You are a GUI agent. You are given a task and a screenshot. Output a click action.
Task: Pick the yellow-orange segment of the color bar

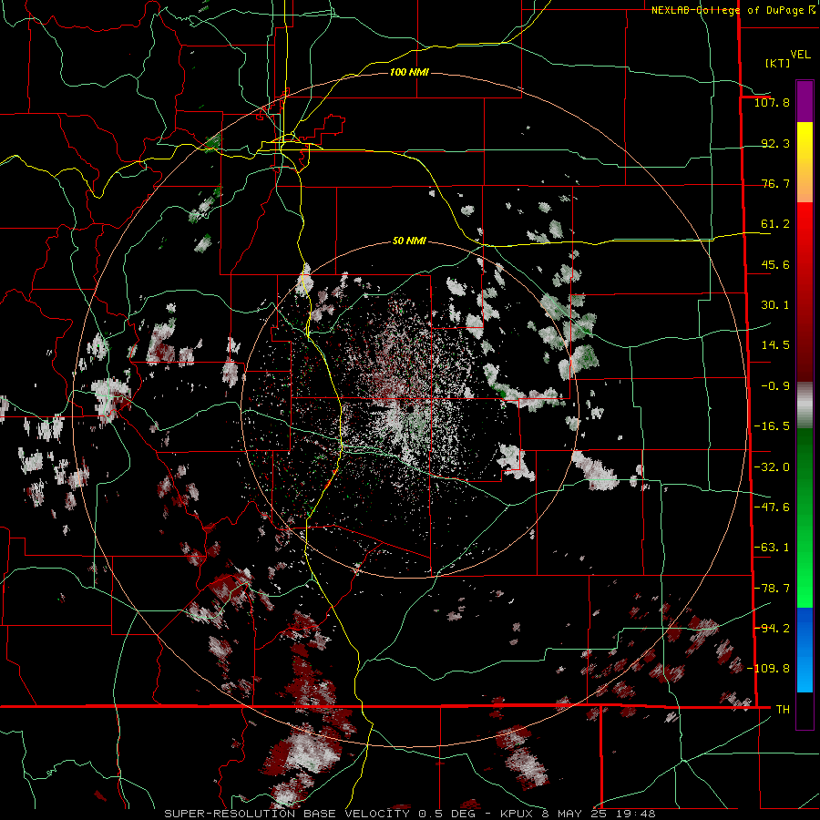point(805,162)
